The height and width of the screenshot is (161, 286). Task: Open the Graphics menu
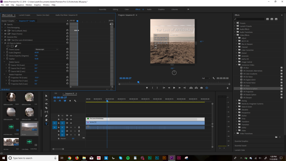[37, 5]
